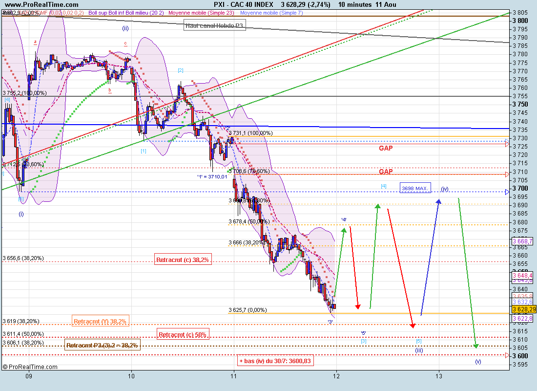Click the second green upward arrow below [4]
This screenshot has height=391, width=537.
[x=374, y=256]
